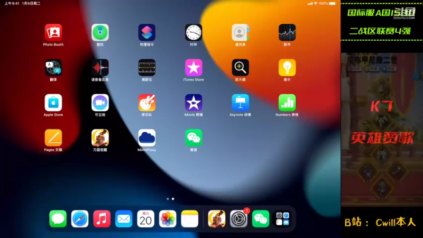The image size is (423, 238).
Task: Tap the 上午9:41 time in status bar
Action: [x=12, y=4]
